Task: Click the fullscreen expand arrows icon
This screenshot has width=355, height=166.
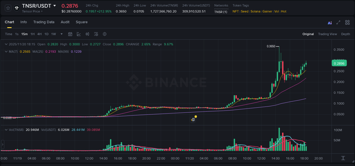Action: (x=338, y=22)
